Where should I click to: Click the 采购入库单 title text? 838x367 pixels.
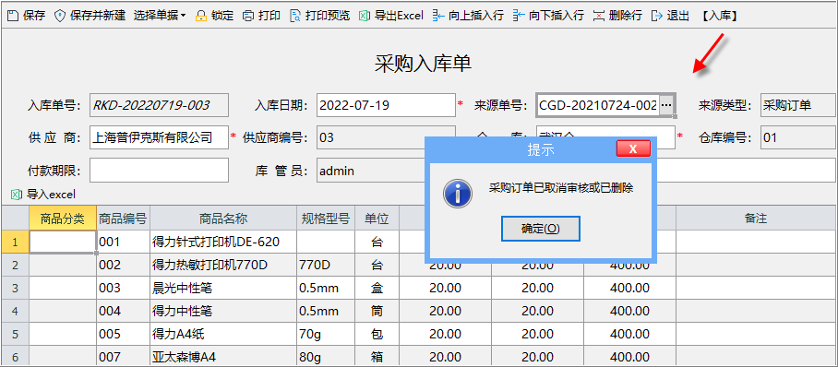(422, 63)
